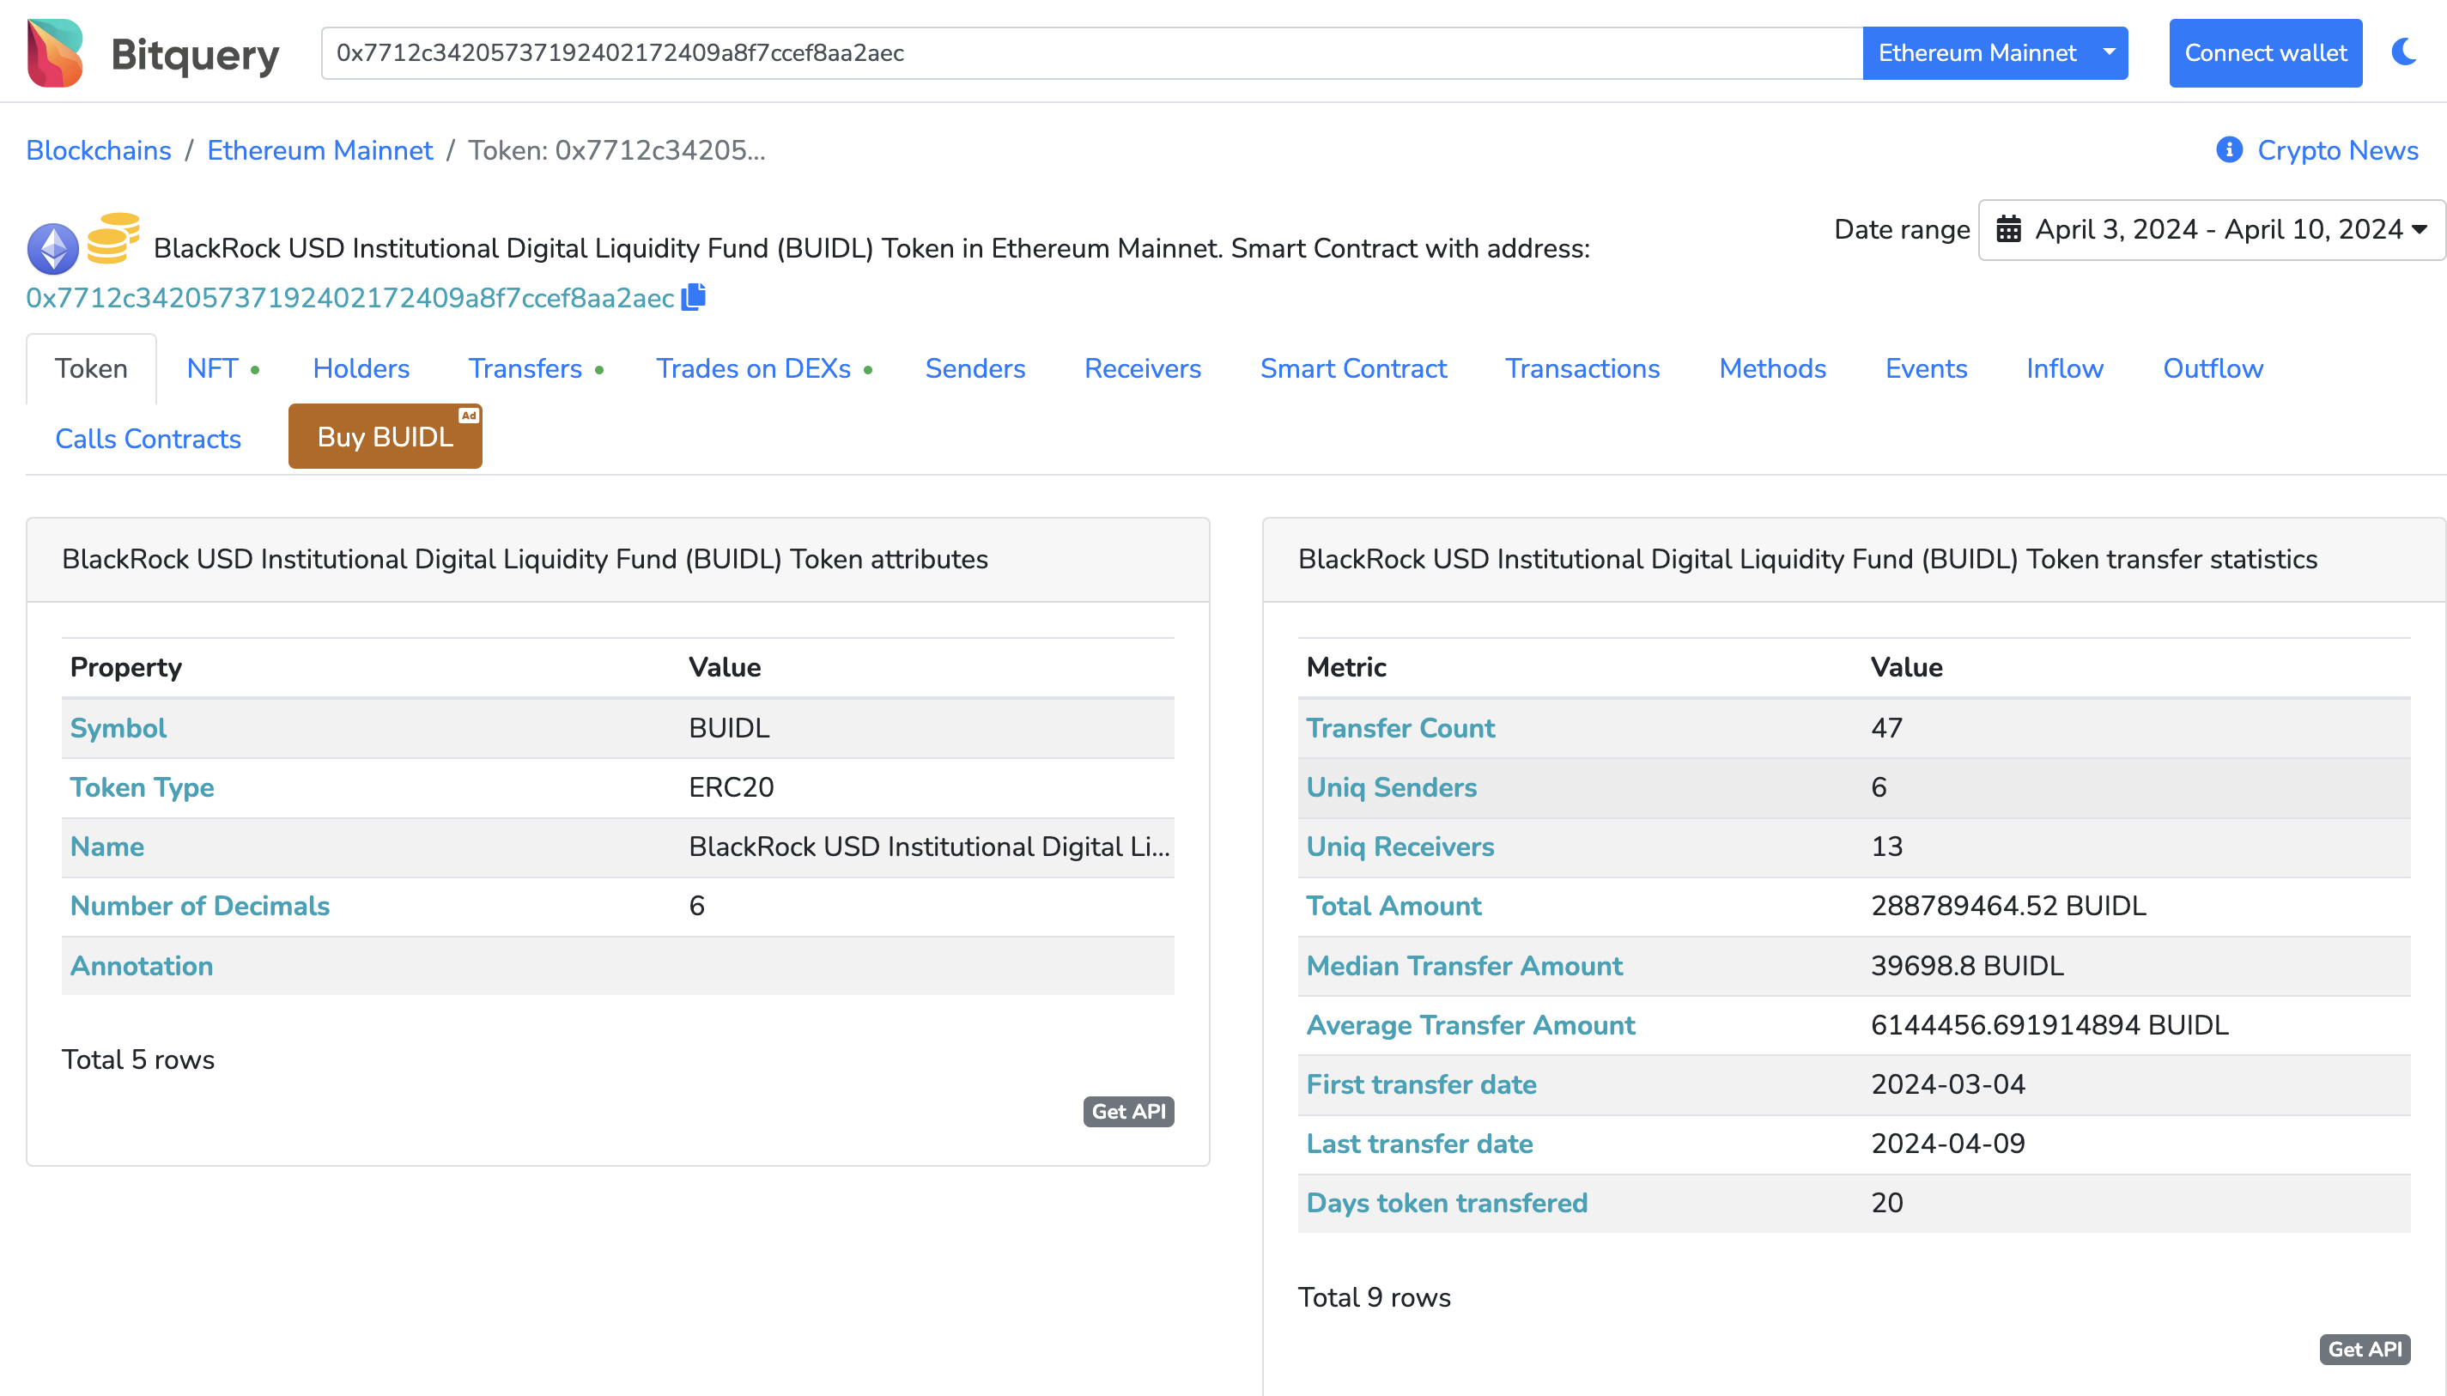The image size is (2447, 1396).
Task: Open the Transactions tab
Action: 1582,368
